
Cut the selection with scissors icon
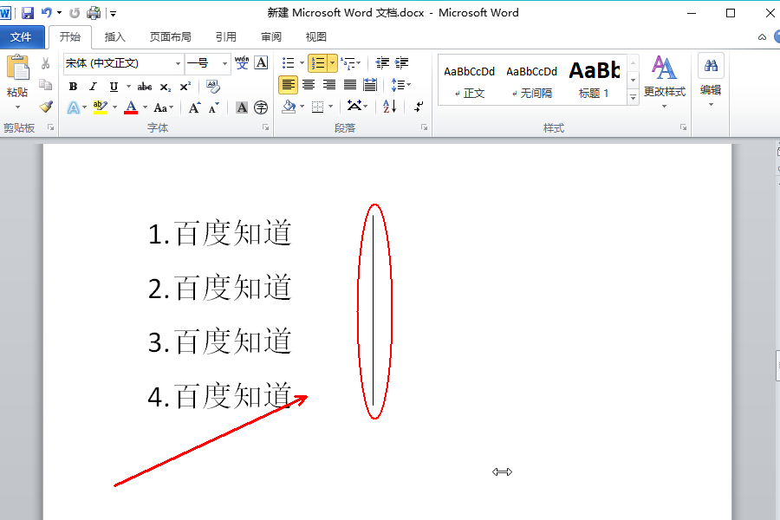45,63
